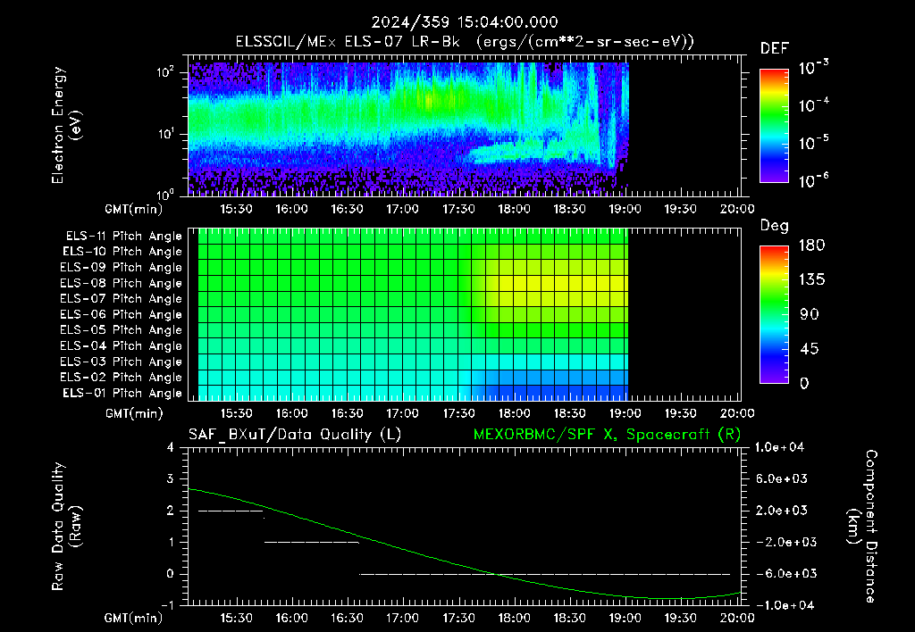Click the Deg pitch angle color bar
The image size is (915, 632).
pyautogui.click(x=774, y=314)
